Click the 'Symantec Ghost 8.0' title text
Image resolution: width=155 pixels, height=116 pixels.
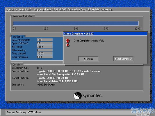pos(19,10)
